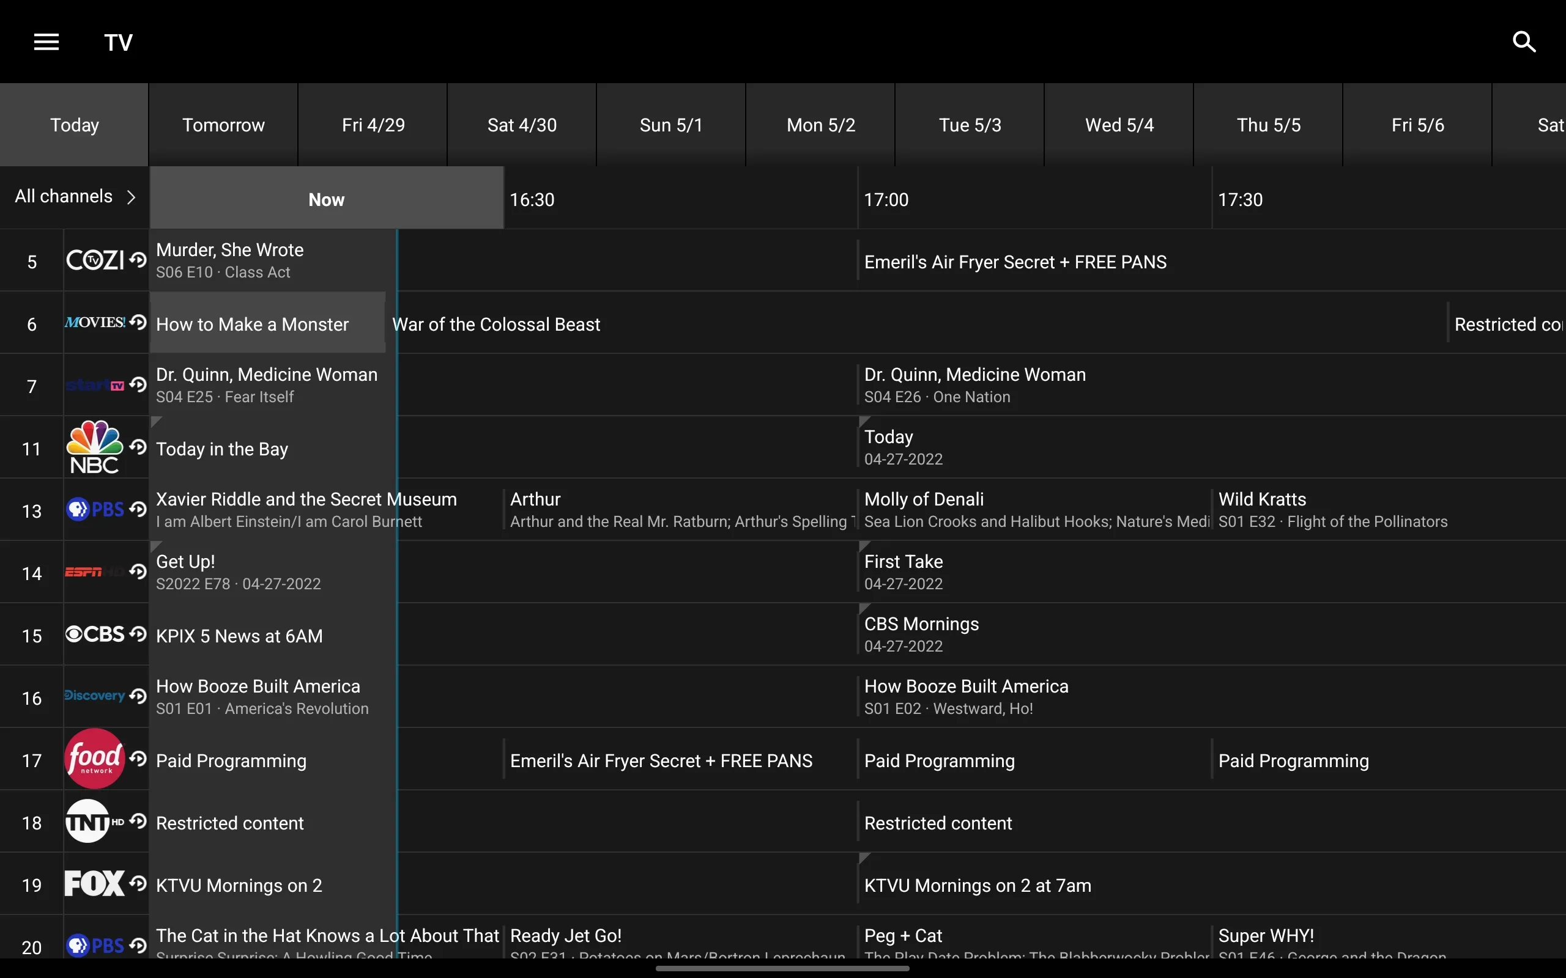
Task: Open How Booze Built America S01 E02
Action: pyautogui.click(x=1211, y=697)
